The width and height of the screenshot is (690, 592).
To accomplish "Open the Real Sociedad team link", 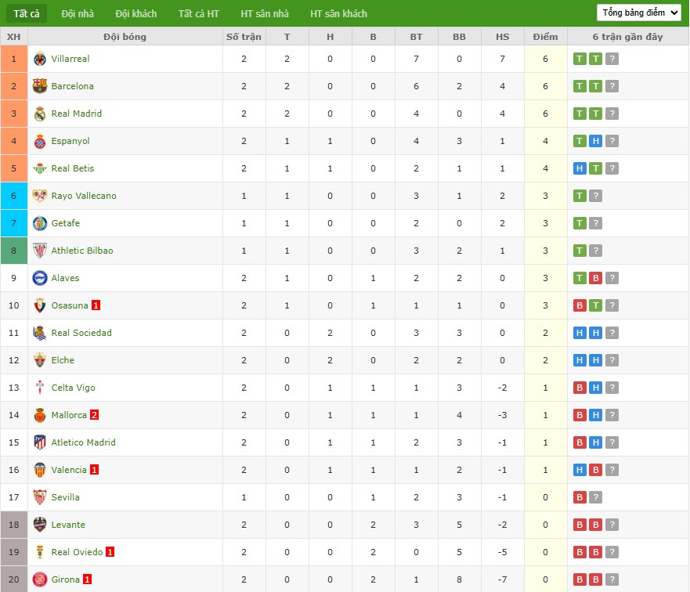I will [x=81, y=333].
